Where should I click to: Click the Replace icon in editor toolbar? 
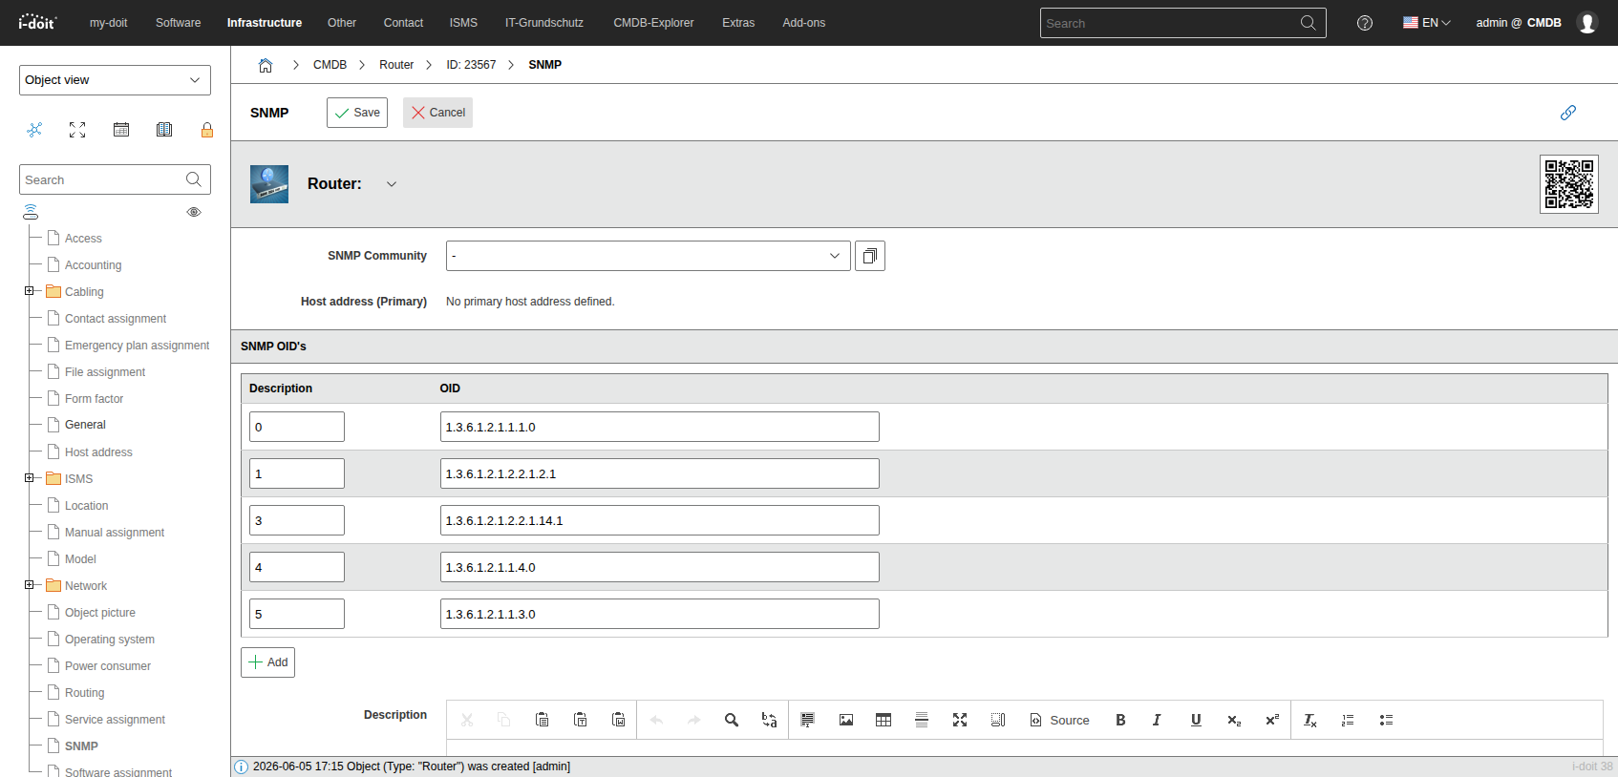click(x=769, y=720)
